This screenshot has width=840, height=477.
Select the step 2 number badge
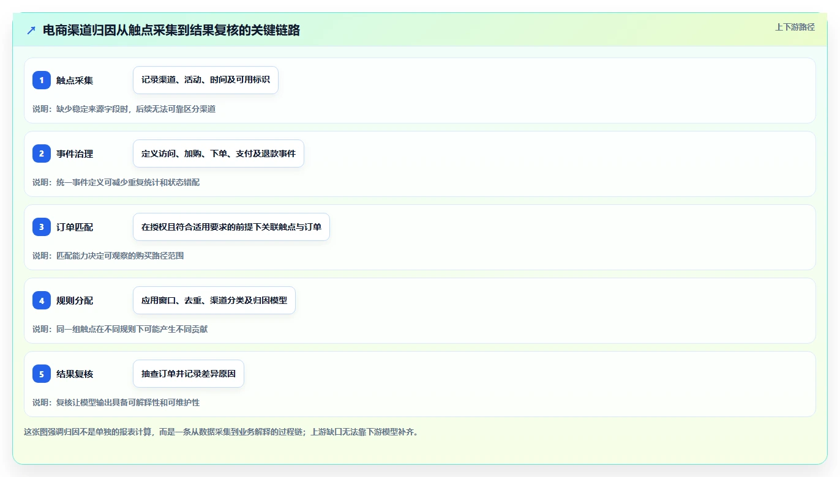(42, 153)
